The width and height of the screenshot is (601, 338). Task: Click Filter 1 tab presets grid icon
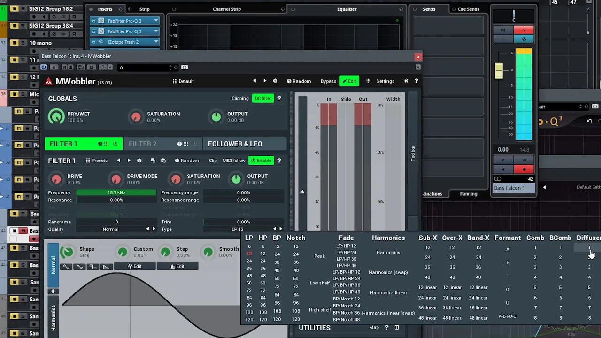point(107,144)
